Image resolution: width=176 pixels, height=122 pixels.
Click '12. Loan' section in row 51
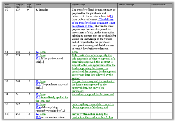coord(41,52)
